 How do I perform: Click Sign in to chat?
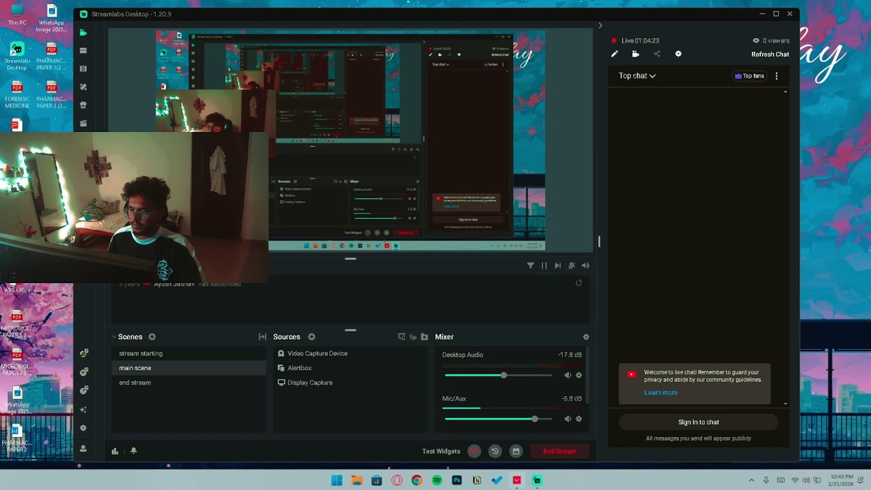[x=698, y=422]
